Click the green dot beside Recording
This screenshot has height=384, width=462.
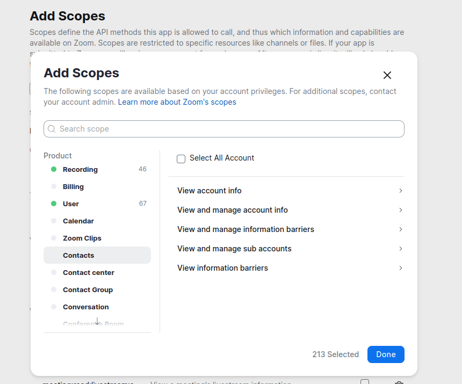(54, 169)
